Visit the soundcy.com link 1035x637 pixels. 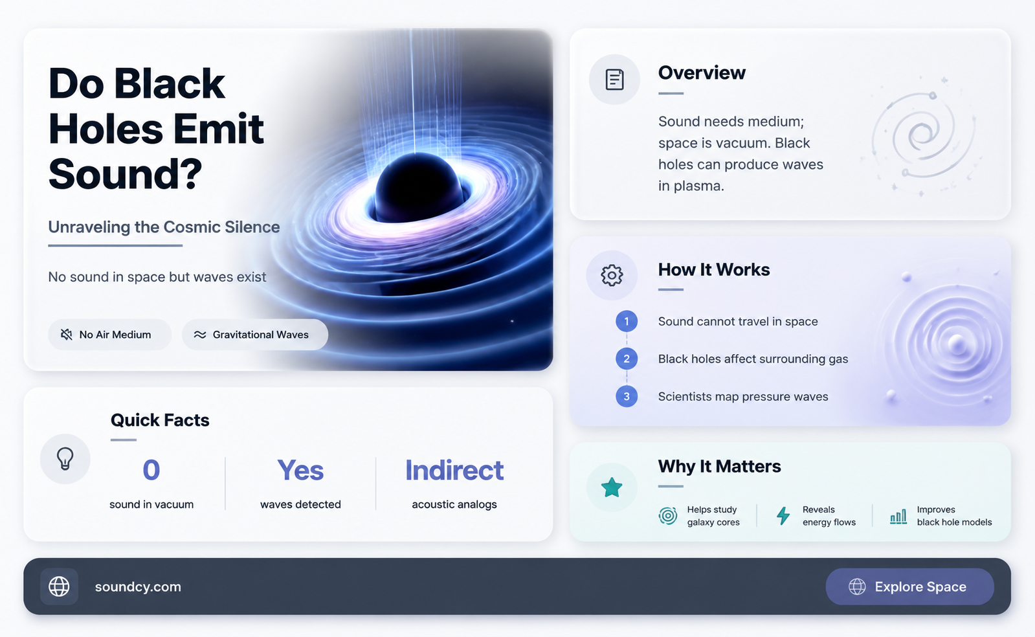pyautogui.click(x=138, y=587)
